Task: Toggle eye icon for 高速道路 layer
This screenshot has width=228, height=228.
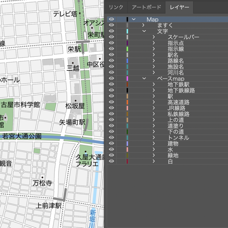Action: point(111,102)
